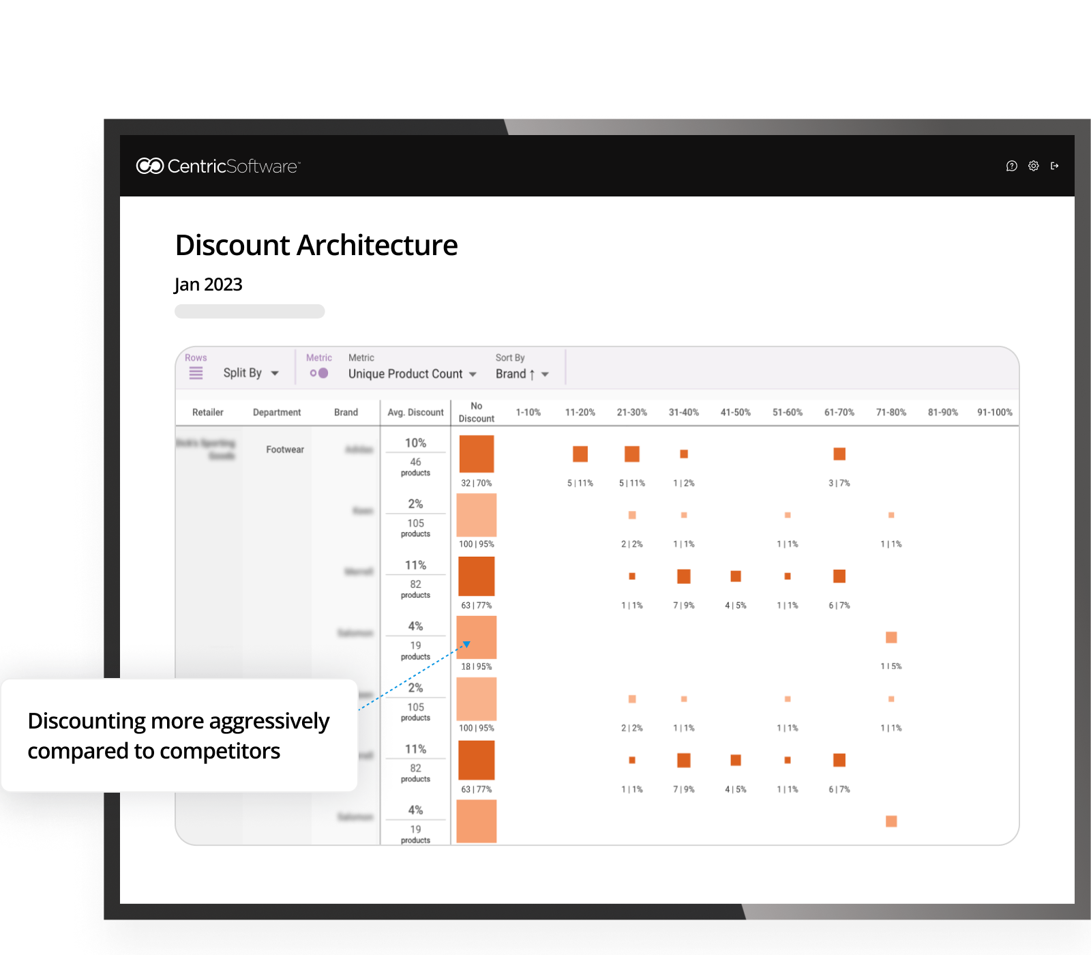Open the help chat icon
The width and height of the screenshot is (1091, 955).
(1011, 166)
